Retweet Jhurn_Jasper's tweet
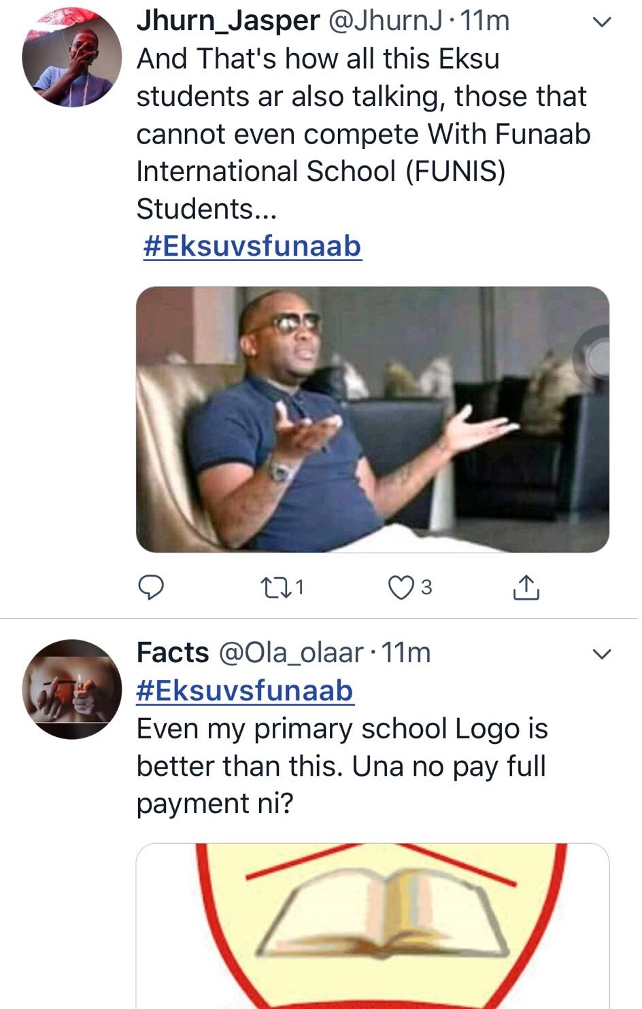The width and height of the screenshot is (642, 1009). (275, 587)
